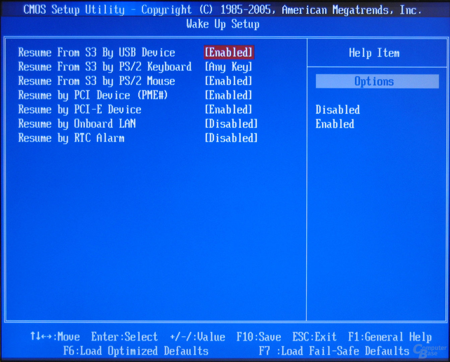450x362 pixels.
Task: Select Resume From S3 by PS/2 Mouse
Action: tap(97, 81)
